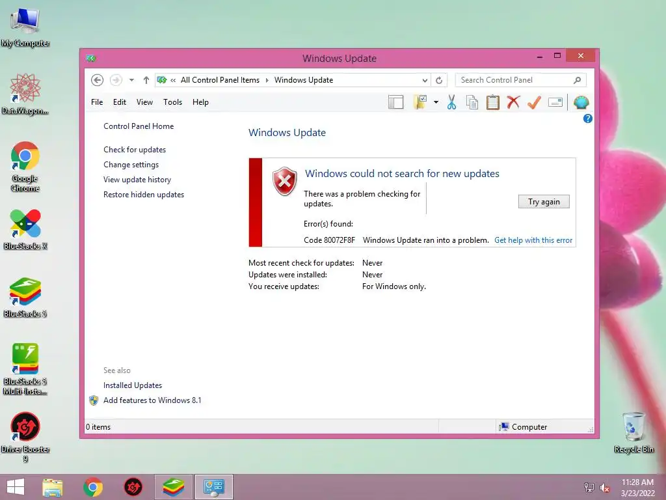This screenshot has width=666, height=500.
Task: Click the Cut scissors icon
Action: point(451,102)
